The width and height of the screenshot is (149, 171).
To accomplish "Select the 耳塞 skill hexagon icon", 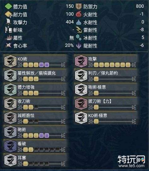I will point(10,160).
